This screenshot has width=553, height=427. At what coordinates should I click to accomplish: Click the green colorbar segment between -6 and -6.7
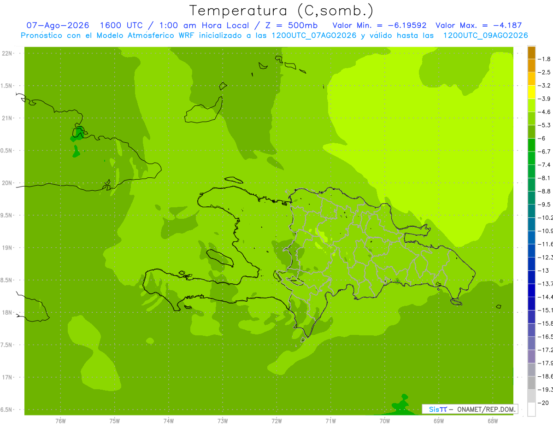coord(531,145)
